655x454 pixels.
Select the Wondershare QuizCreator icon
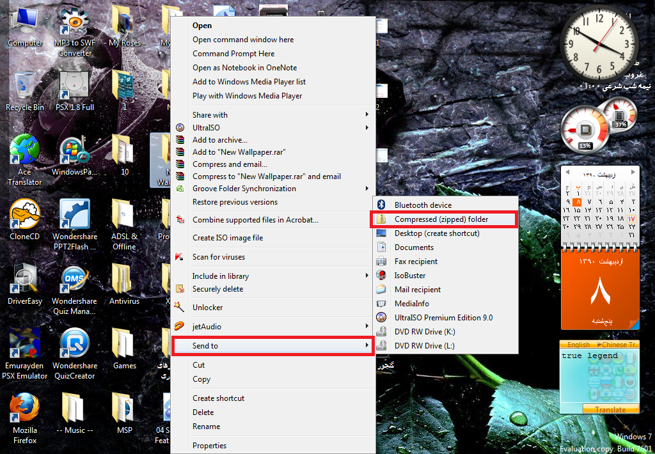(75, 345)
